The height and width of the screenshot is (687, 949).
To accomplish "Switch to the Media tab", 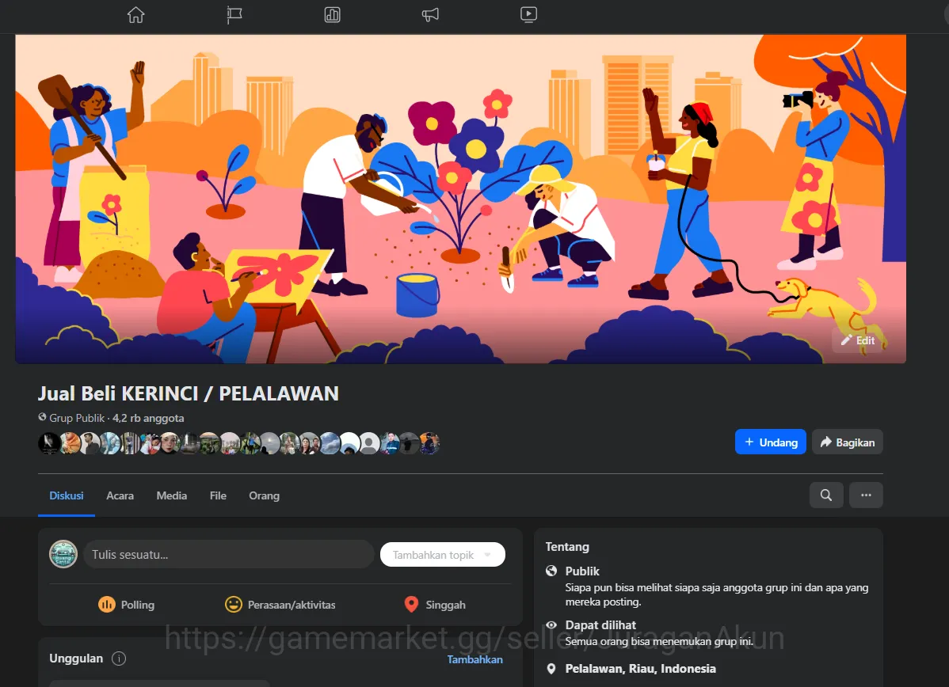I will tap(172, 496).
